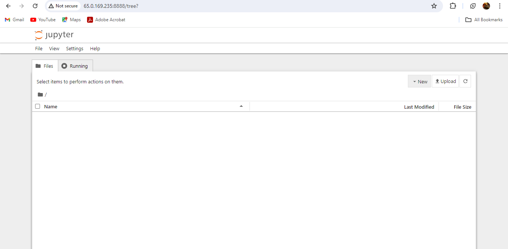Switch to the Running tab
Screen dimensions: 508x249
[75, 66]
